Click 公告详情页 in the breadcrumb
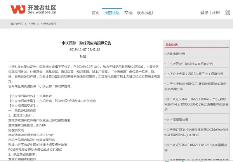This screenshot has width=233, height=162. [x=49, y=24]
